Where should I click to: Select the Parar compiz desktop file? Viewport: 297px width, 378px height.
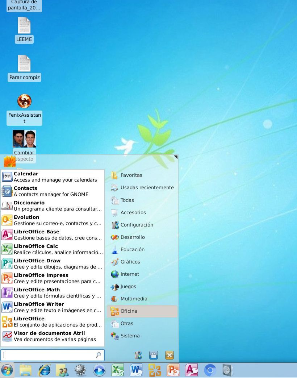[x=24, y=68]
